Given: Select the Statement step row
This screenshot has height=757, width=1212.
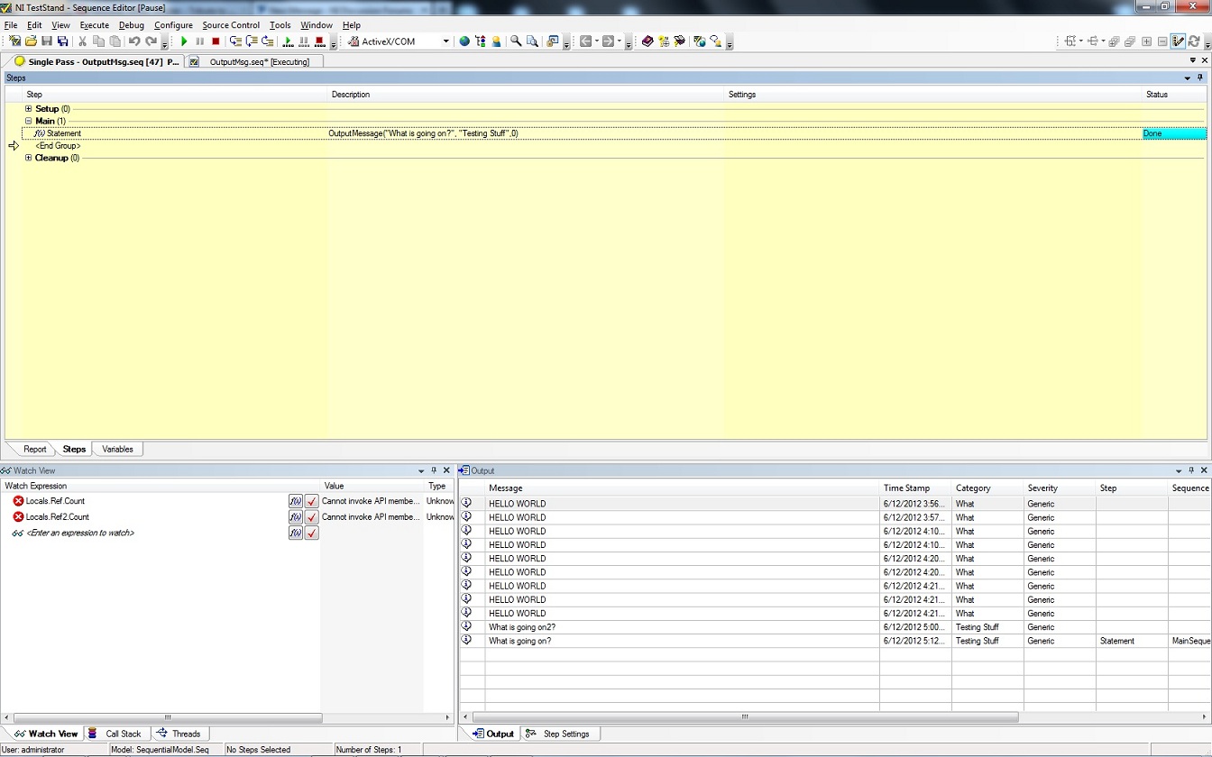Looking at the screenshot, I should [x=614, y=133].
